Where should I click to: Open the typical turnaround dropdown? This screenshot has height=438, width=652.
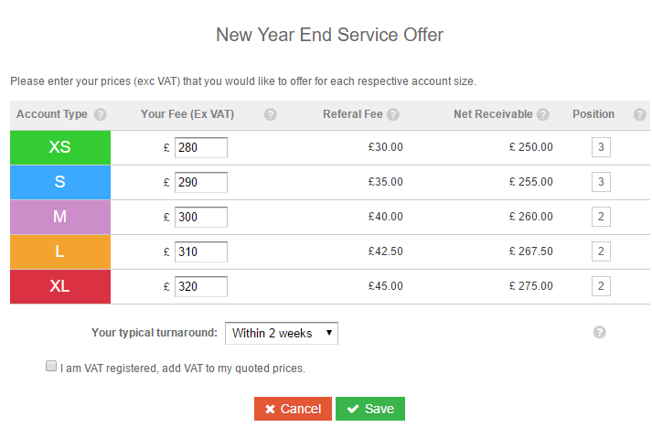coord(282,334)
